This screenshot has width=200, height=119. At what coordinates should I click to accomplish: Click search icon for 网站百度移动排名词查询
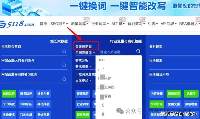(x=64, y=79)
